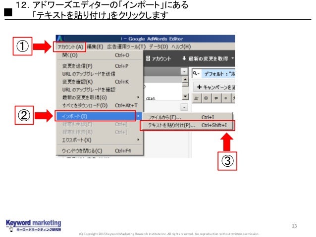Click the warning triangle filter icon

click(196, 98)
